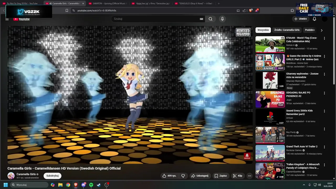Click the Utwórz create button

pos(301,19)
